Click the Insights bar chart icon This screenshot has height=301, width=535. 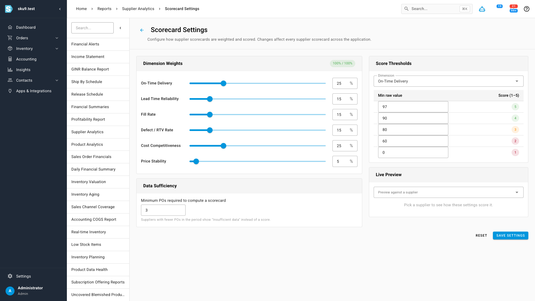10,70
